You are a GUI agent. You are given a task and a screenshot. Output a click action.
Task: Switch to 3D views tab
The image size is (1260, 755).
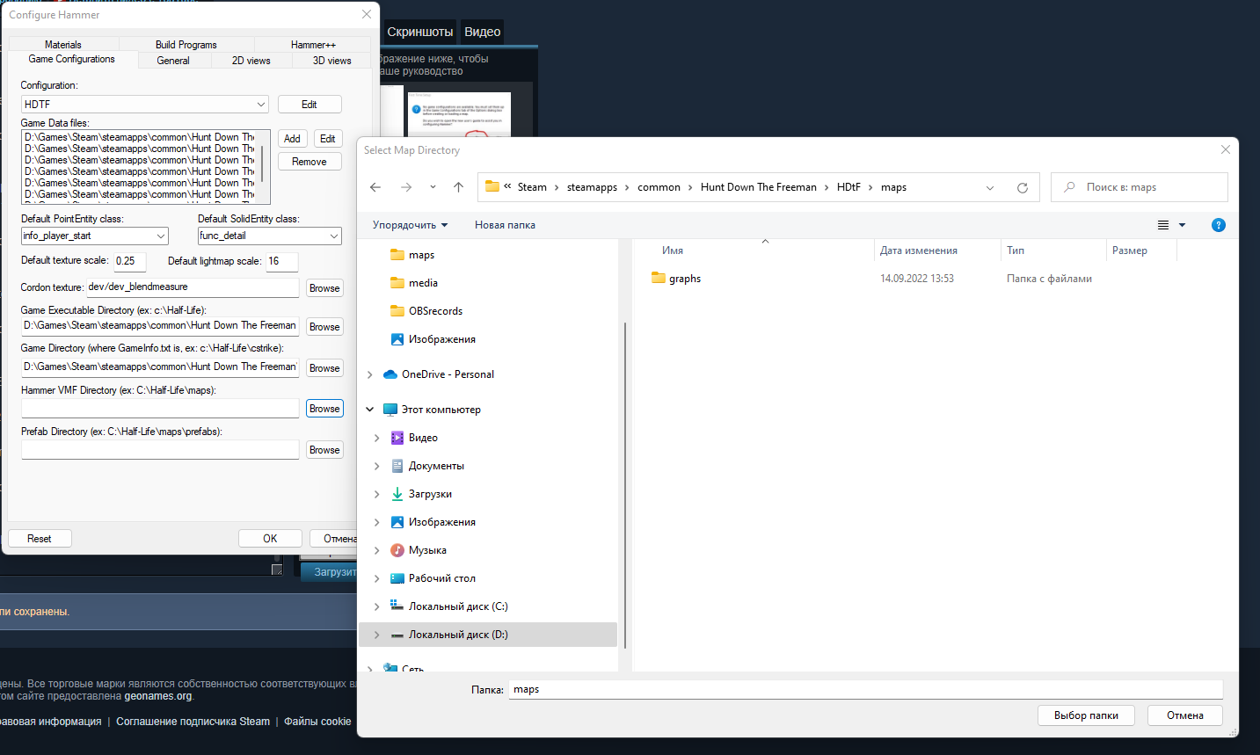click(x=331, y=61)
